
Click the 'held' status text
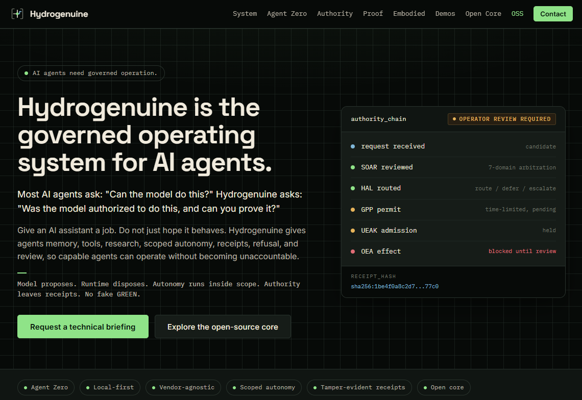point(549,231)
